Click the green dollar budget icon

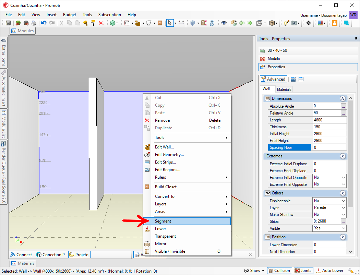tap(112, 23)
